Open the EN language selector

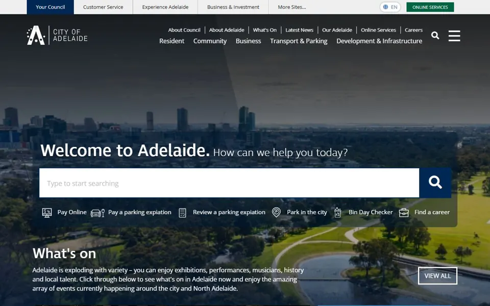tap(390, 7)
